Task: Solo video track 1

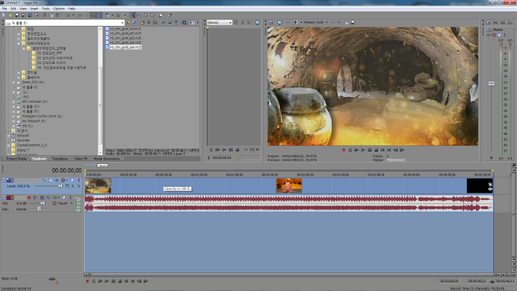Action: tap(79, 180)
